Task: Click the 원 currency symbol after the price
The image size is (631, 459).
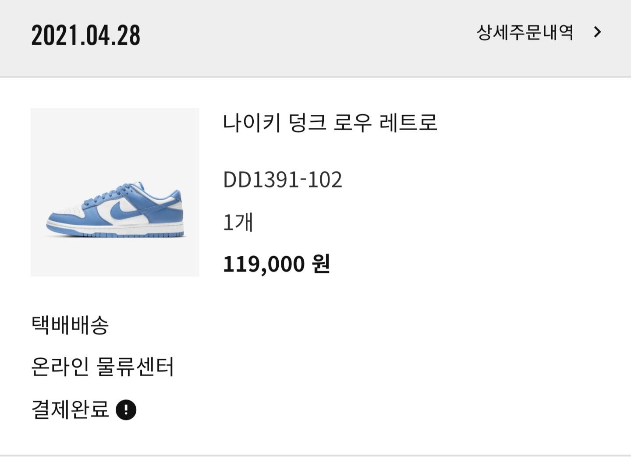Action: (x=321, y=264)
